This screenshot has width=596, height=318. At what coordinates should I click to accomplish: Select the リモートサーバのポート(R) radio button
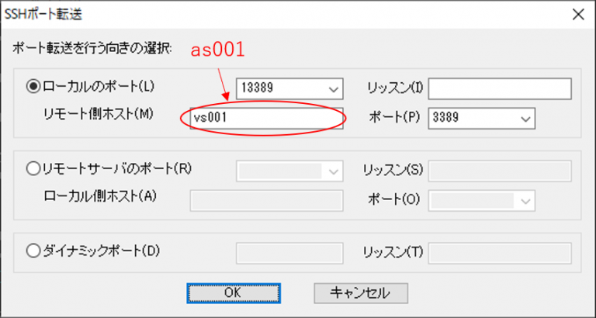tap(33, 168)
